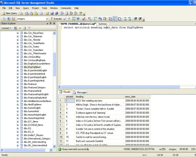Click the news_date column header
Screen dimensions: 196x157
click(x=137, y=97)
